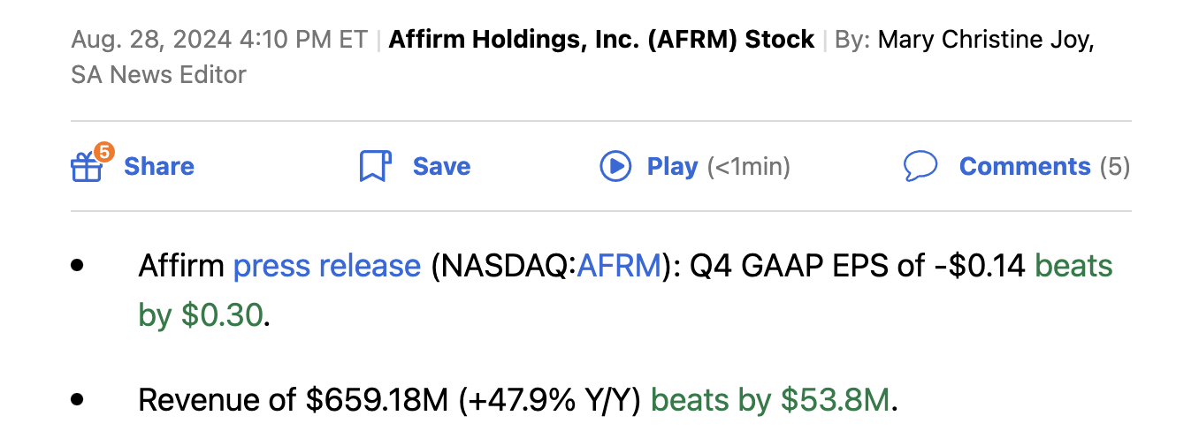Open the Comments section link
This screenshot has width=1199, height=431.
(1025, 166)
